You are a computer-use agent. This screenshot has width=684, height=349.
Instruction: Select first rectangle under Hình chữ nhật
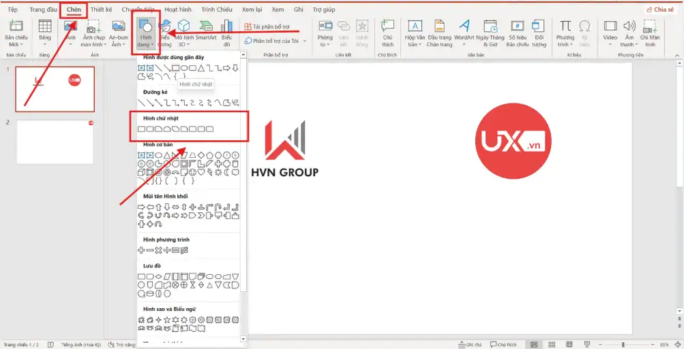tap(141, 129)
